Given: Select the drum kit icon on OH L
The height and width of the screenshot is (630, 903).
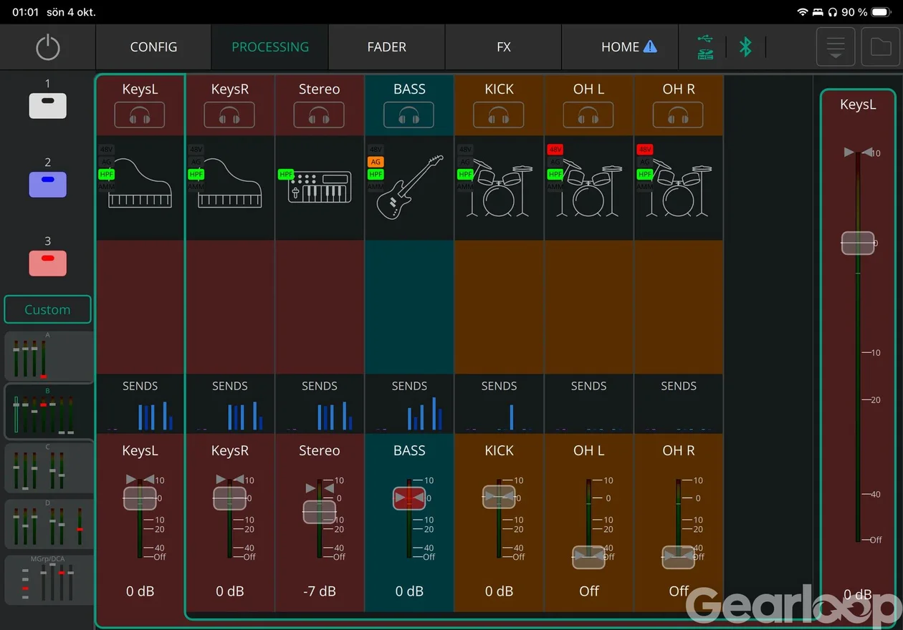Looking at the screenshot, I should pyautogui.click(x=589, y=188).
